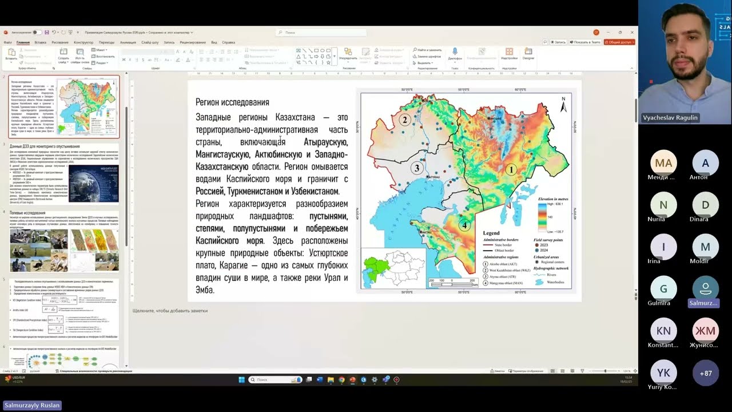732x412 pixels.
Task: Open the file name saved-location dropdown
Action: 192,33
